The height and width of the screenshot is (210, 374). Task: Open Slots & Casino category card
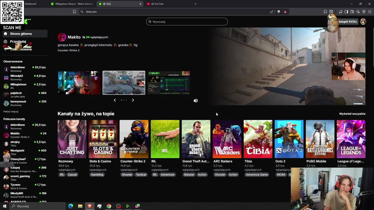[103, 139]
